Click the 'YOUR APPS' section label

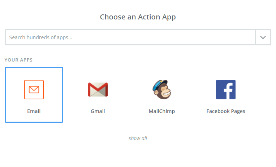pos(18,60)
